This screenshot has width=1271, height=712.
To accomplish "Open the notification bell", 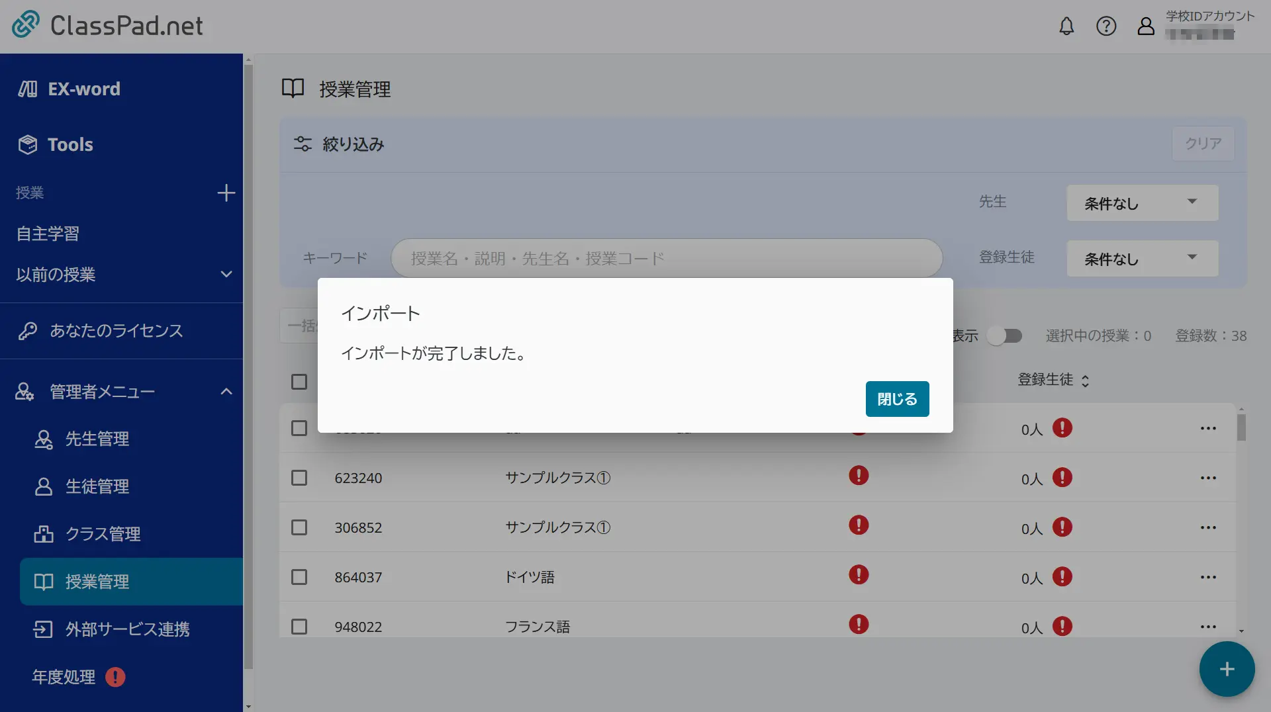I will 1066,26.
